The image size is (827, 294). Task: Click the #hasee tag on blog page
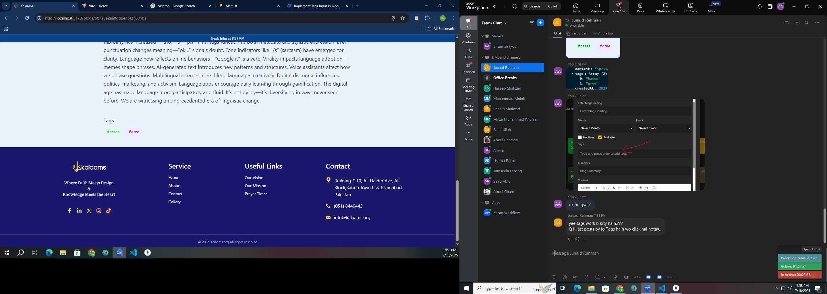click(113, 132)
